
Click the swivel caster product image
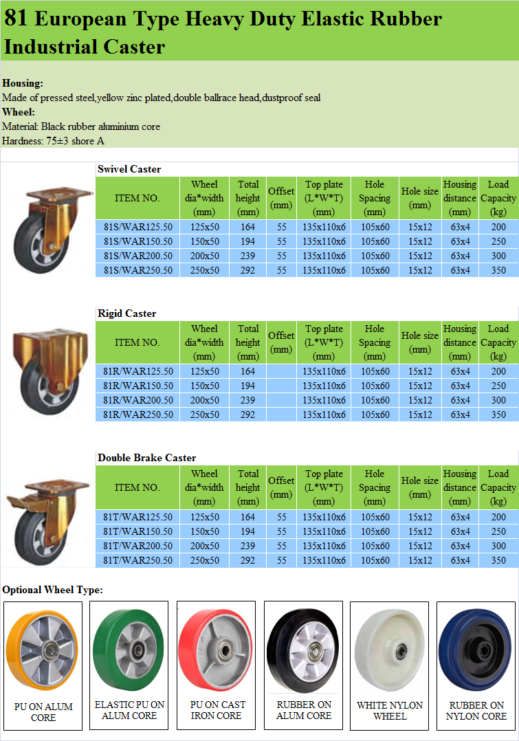(52, 229)
